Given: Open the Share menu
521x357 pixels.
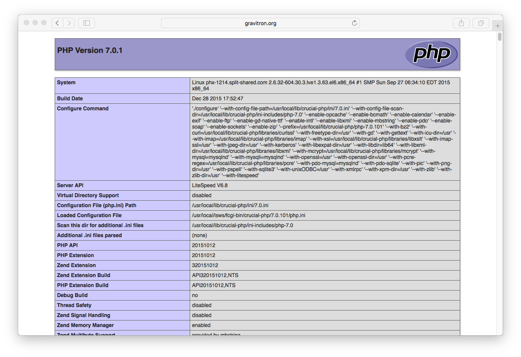Looking at the screenshot, I should (x=461, y=23).
